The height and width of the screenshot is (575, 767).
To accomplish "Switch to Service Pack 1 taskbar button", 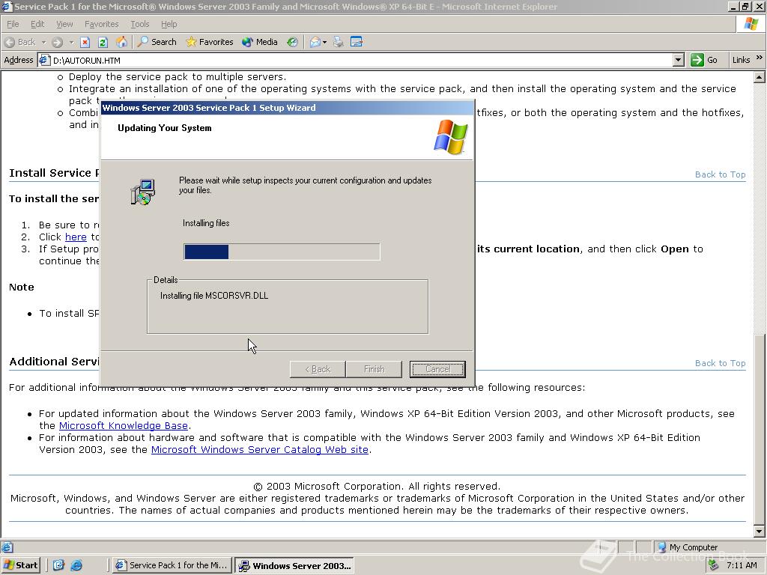I will pos(172,565).
